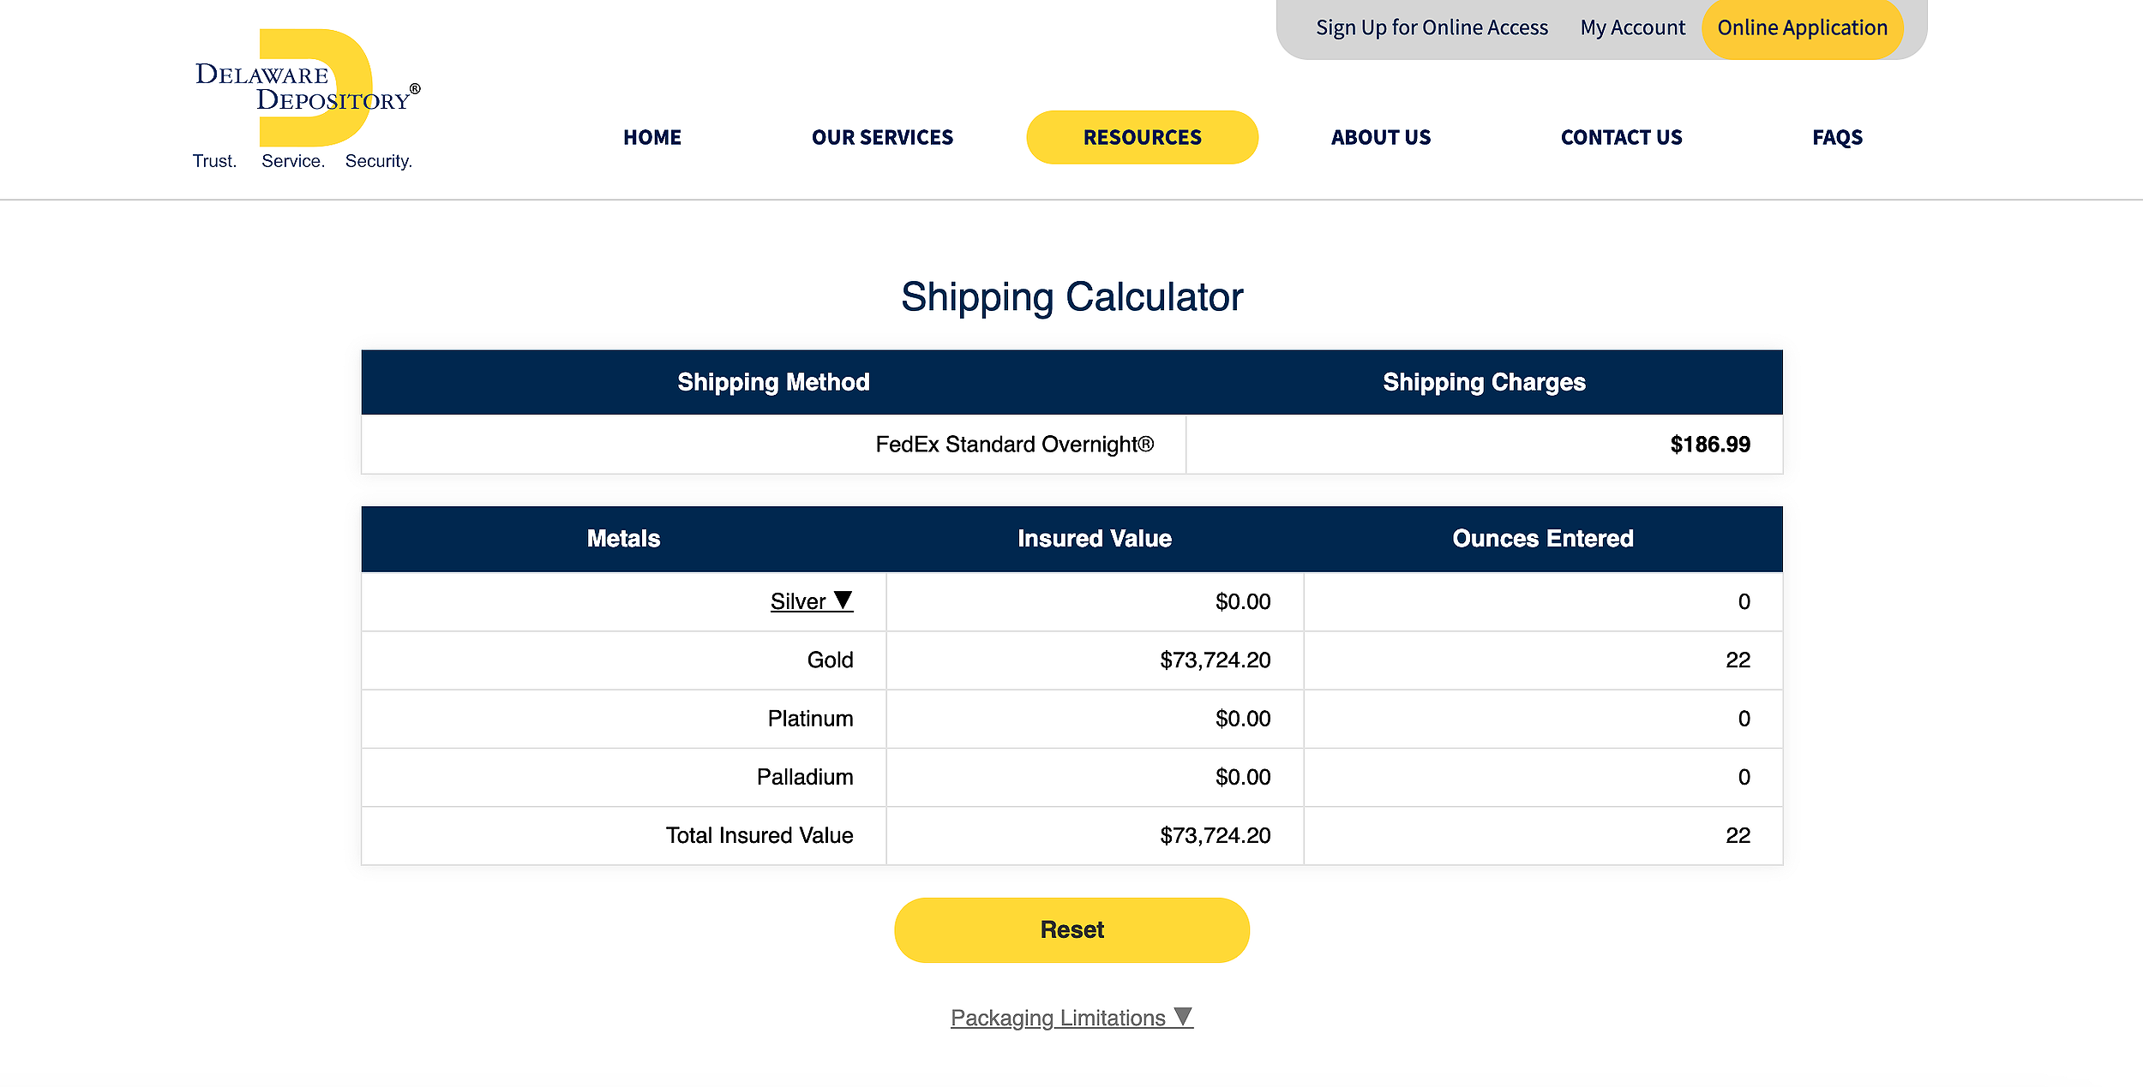Click the FedEx Standard Overnight shipping row
Screen dimensions: 2143x1087
click(x=1013, y=445)
